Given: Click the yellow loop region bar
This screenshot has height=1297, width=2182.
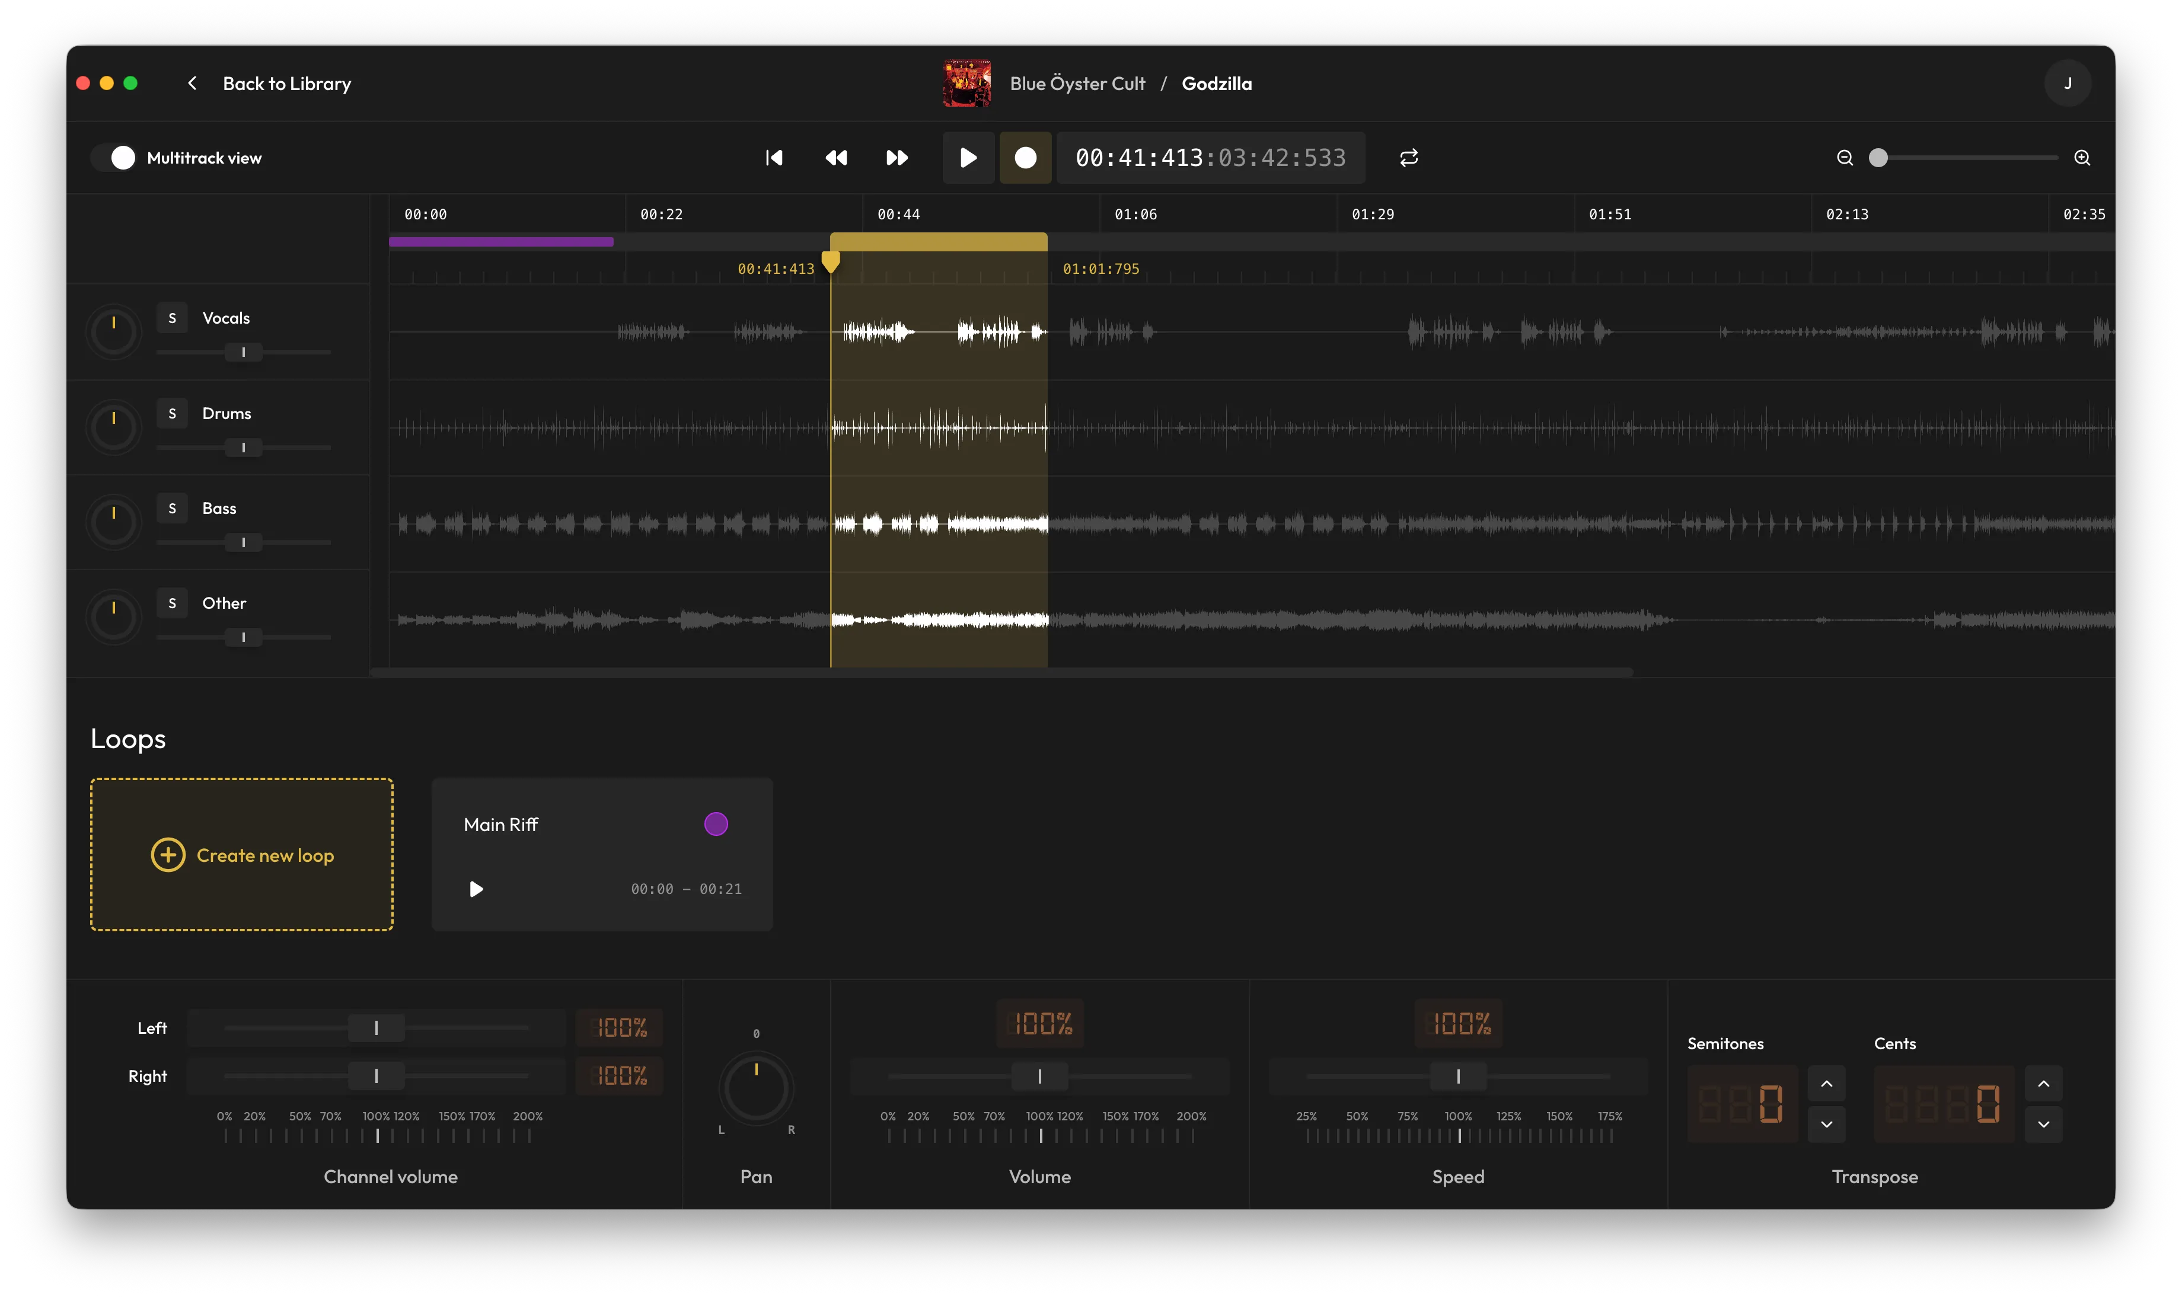Looking at the screenshot, I should 938,241.
